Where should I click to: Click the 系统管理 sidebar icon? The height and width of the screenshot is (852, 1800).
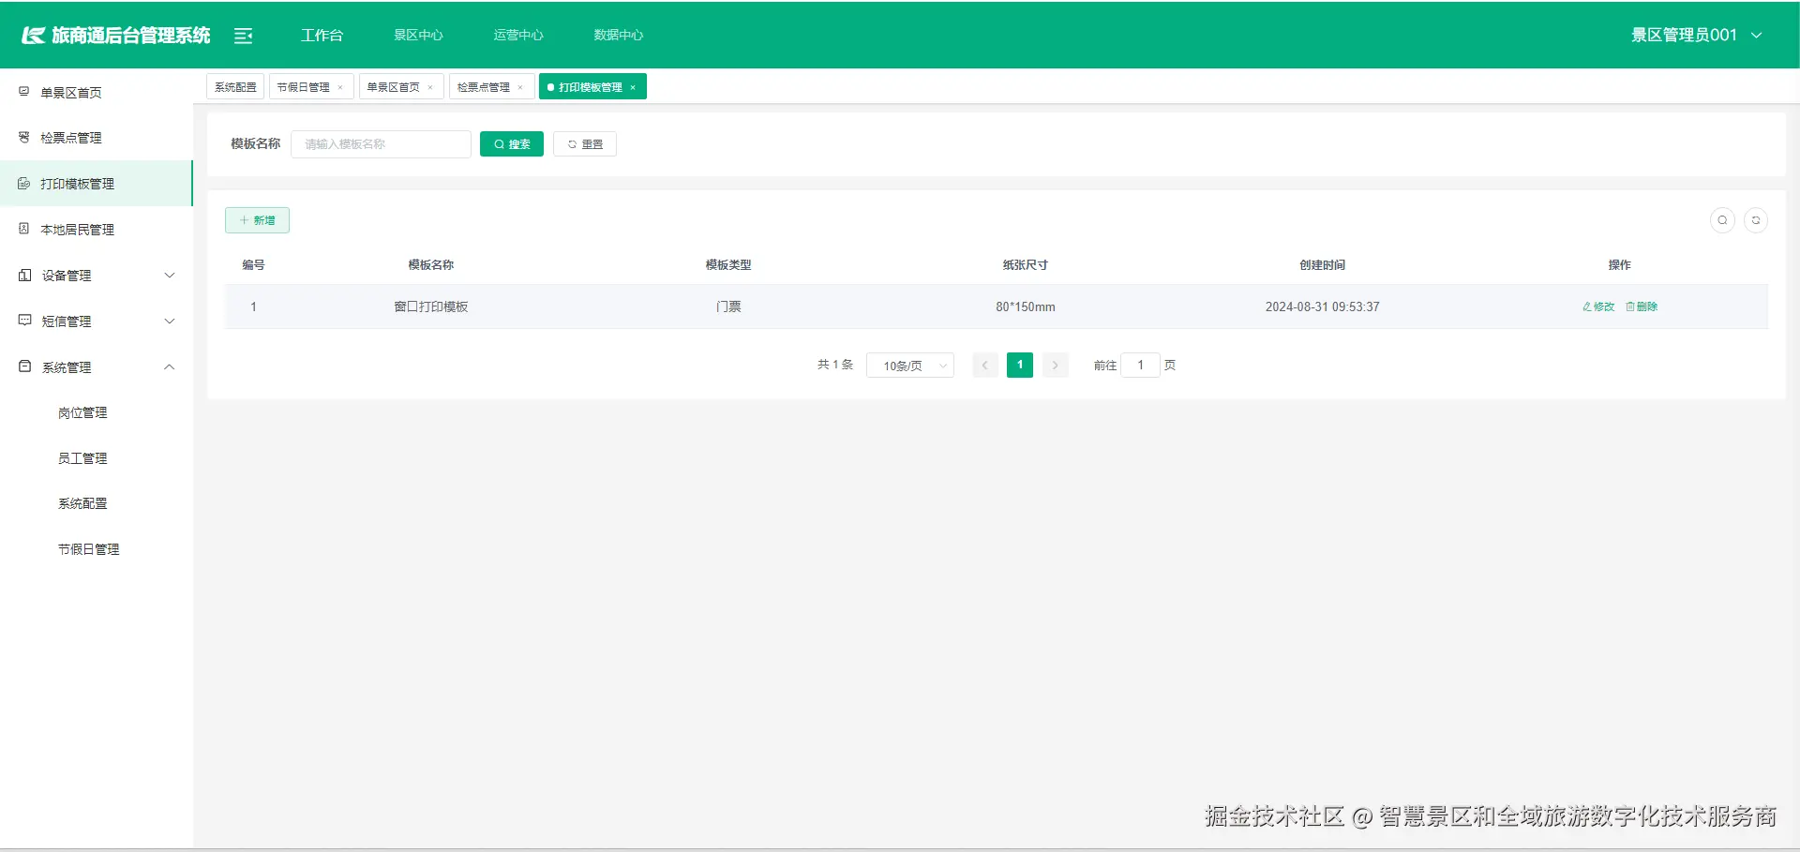[x=25, y=366]
